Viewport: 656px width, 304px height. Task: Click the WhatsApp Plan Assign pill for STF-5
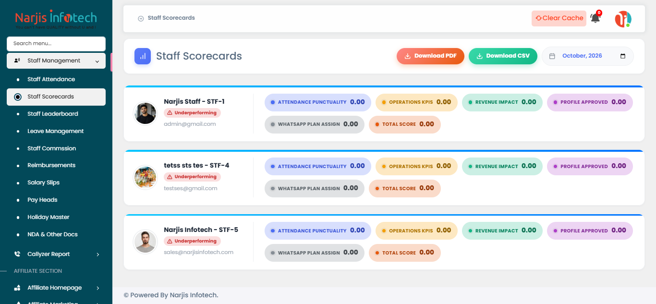tap(315, 253)
